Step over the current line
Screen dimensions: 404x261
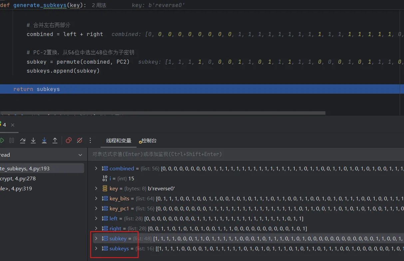tap(23, 140)
